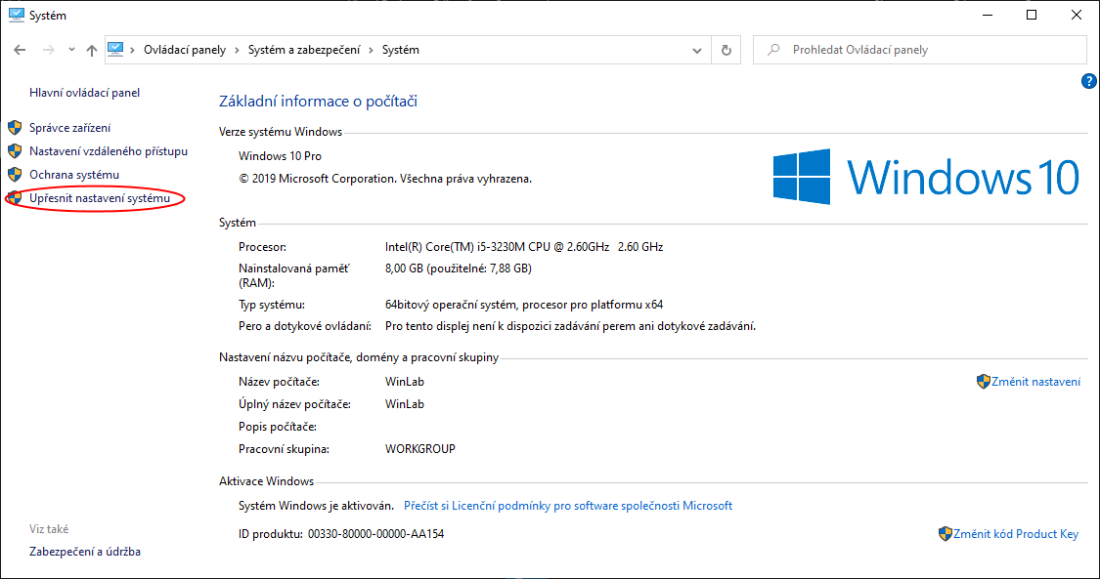Click the up arrow to parent folder
The image size is (1100, 579).
pyautogui.click(x=91, y=50)
